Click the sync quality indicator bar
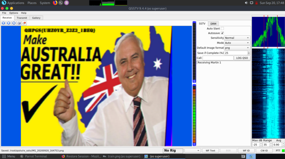This screenshot has height=159, width=285. (194, 52)
